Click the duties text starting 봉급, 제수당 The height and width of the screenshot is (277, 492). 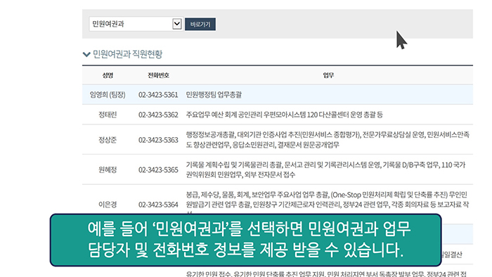click(328, 202)
